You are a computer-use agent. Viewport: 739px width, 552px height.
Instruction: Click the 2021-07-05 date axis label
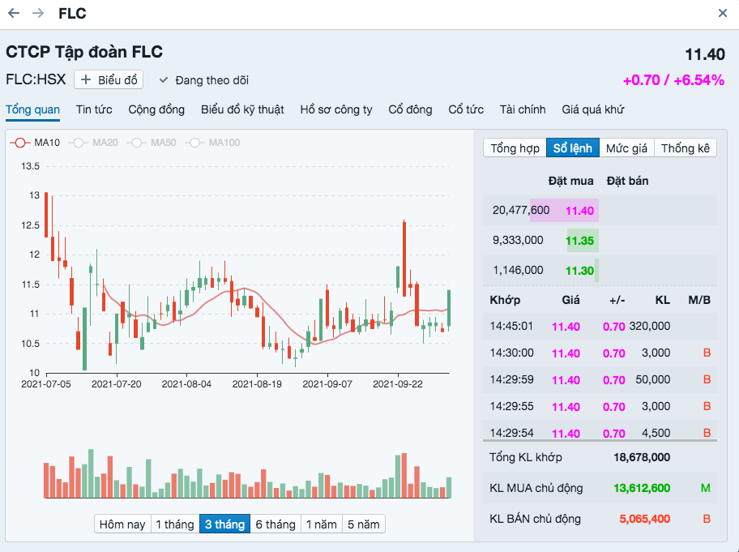pos(46,384)
